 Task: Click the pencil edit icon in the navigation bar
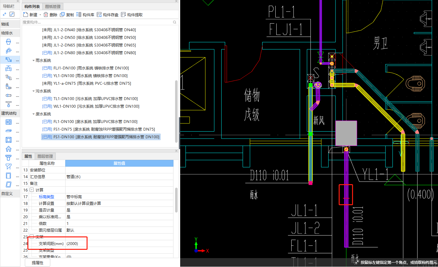click(12, 14)
